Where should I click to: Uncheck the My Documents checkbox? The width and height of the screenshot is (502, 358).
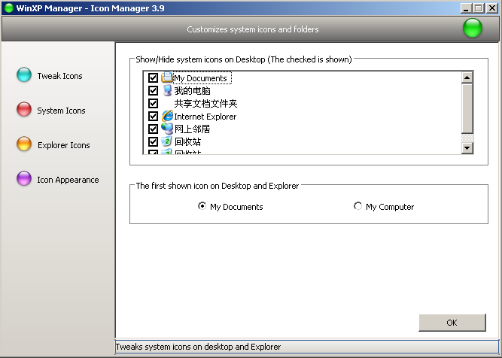tap(154, 78)
